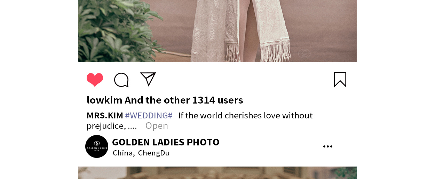Viewport: 435px width, 179px height.
Task: Open the next post's photo at the bottom
Action: tap(217, 173)
